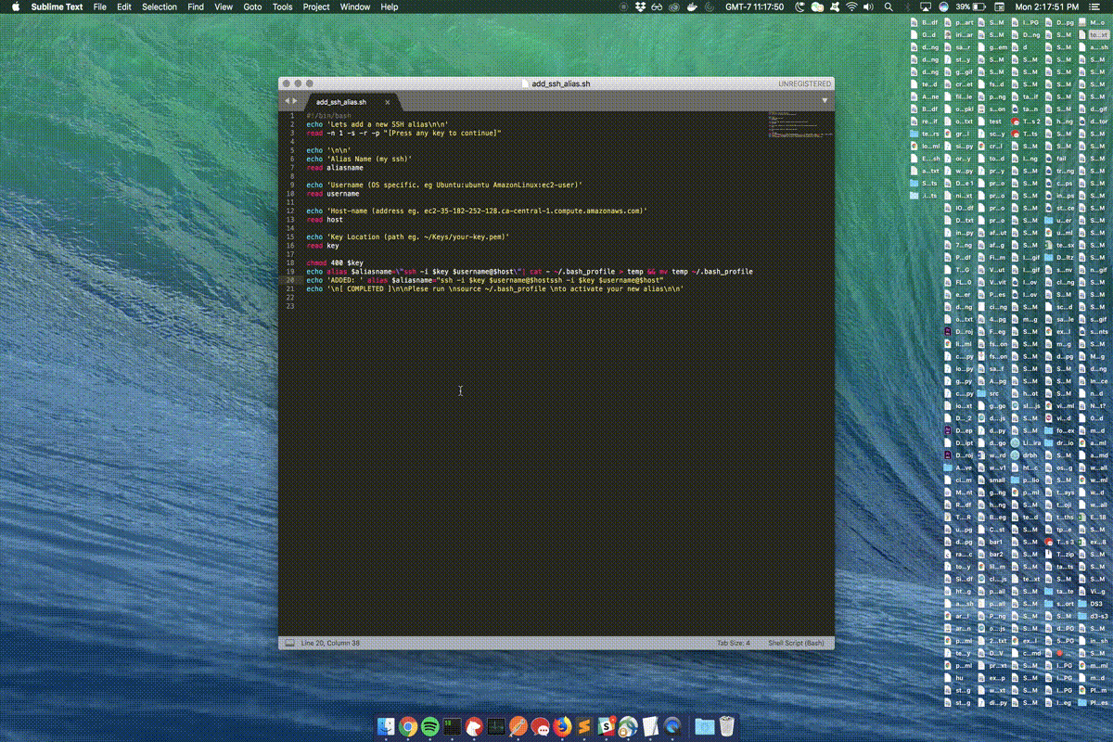Image resolution: width=1113 pixels, height=742 pixels.
Task: Switch to Sublime Text via its Dock icon
Action: (x=582, y=725)
